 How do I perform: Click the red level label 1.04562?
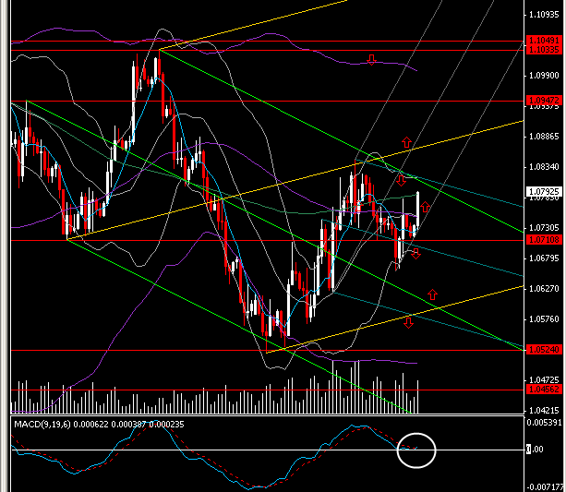point(544,390)
